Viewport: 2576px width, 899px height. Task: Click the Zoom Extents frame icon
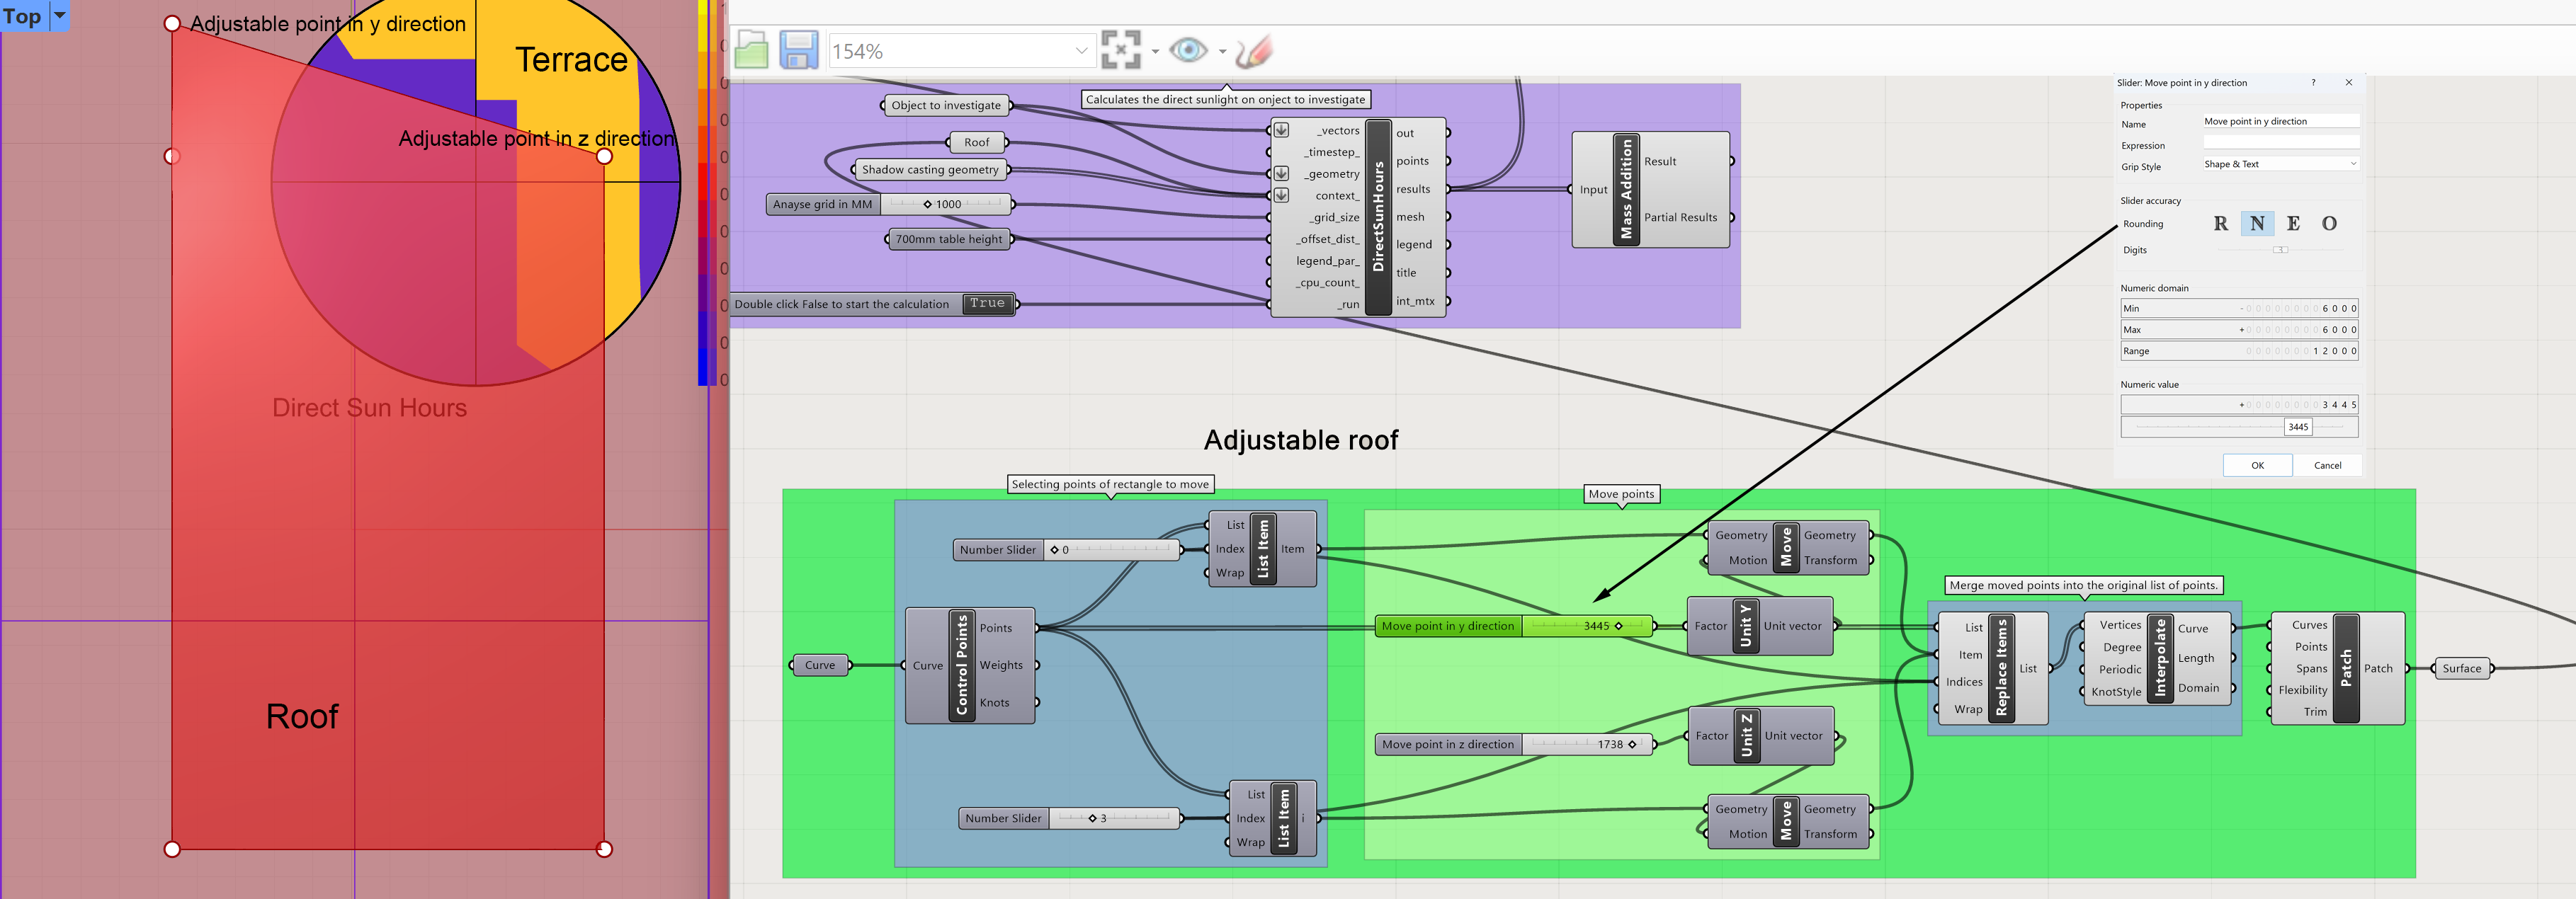click(1120, 50)
